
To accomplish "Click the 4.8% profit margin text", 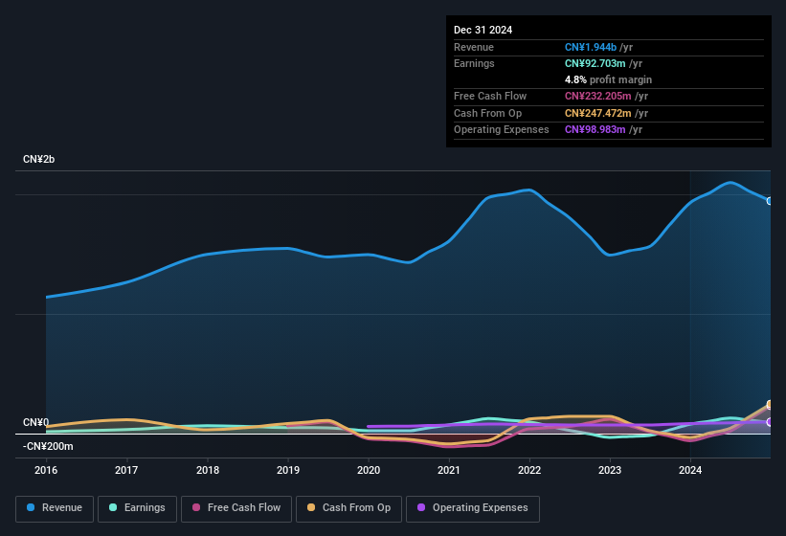I will [x=608, y=79].
